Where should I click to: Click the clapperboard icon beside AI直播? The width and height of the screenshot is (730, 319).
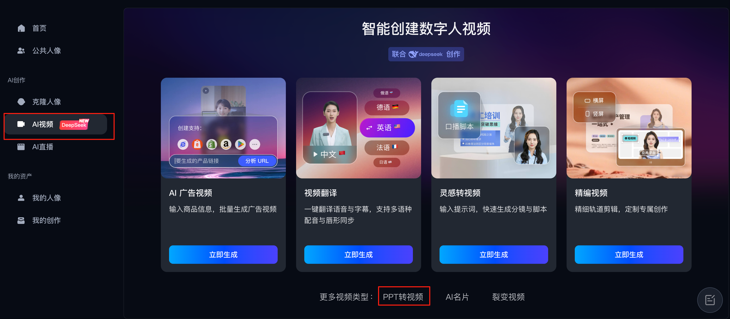point(21,147)
